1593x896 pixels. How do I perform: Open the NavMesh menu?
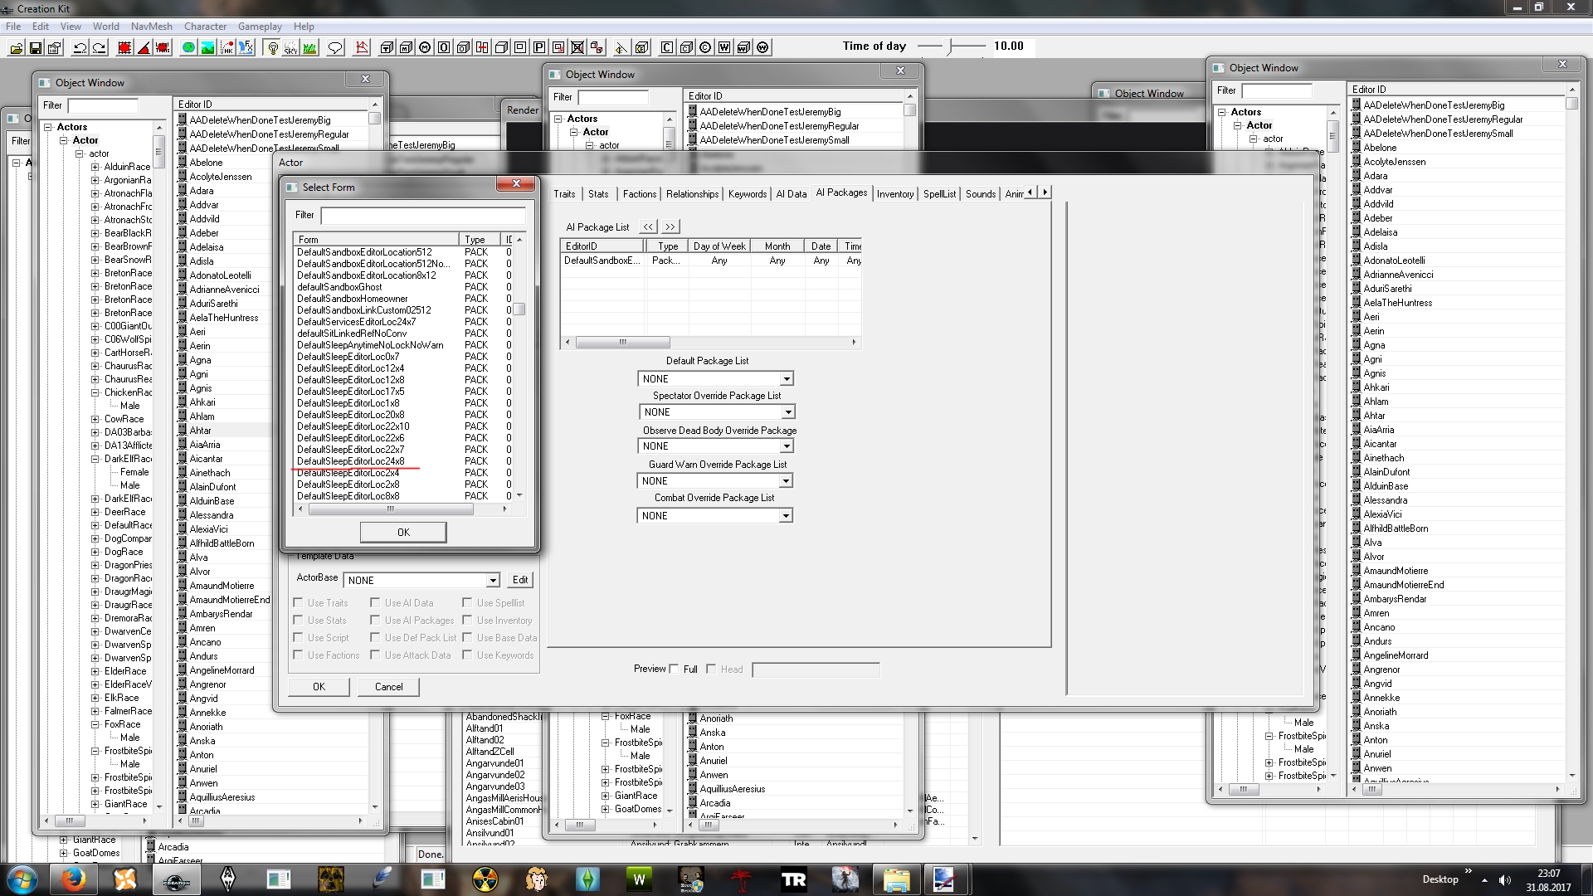point(151,27)
